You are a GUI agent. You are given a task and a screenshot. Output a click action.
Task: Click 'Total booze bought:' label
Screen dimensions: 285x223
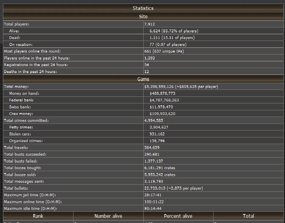coord(22,168)
